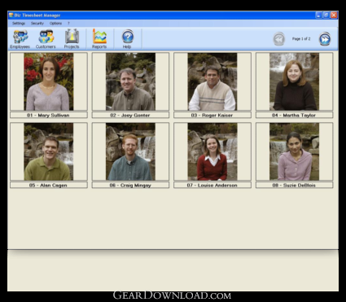Viewport: 346px width, 302px height.
Task: Open the Customers toolbar icon
Action: click(x=46, y=37)
